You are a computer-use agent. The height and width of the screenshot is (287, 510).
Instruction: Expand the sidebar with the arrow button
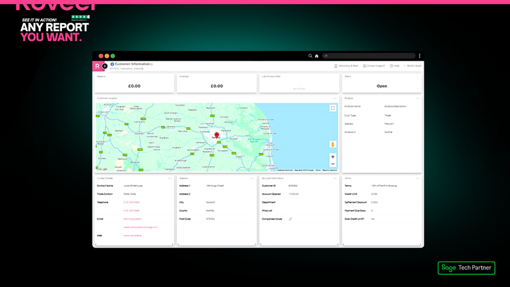click(104, 66)
